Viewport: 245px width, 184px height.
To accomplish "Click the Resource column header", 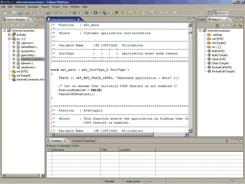I will pyautogui.click(x=76, y=150).
